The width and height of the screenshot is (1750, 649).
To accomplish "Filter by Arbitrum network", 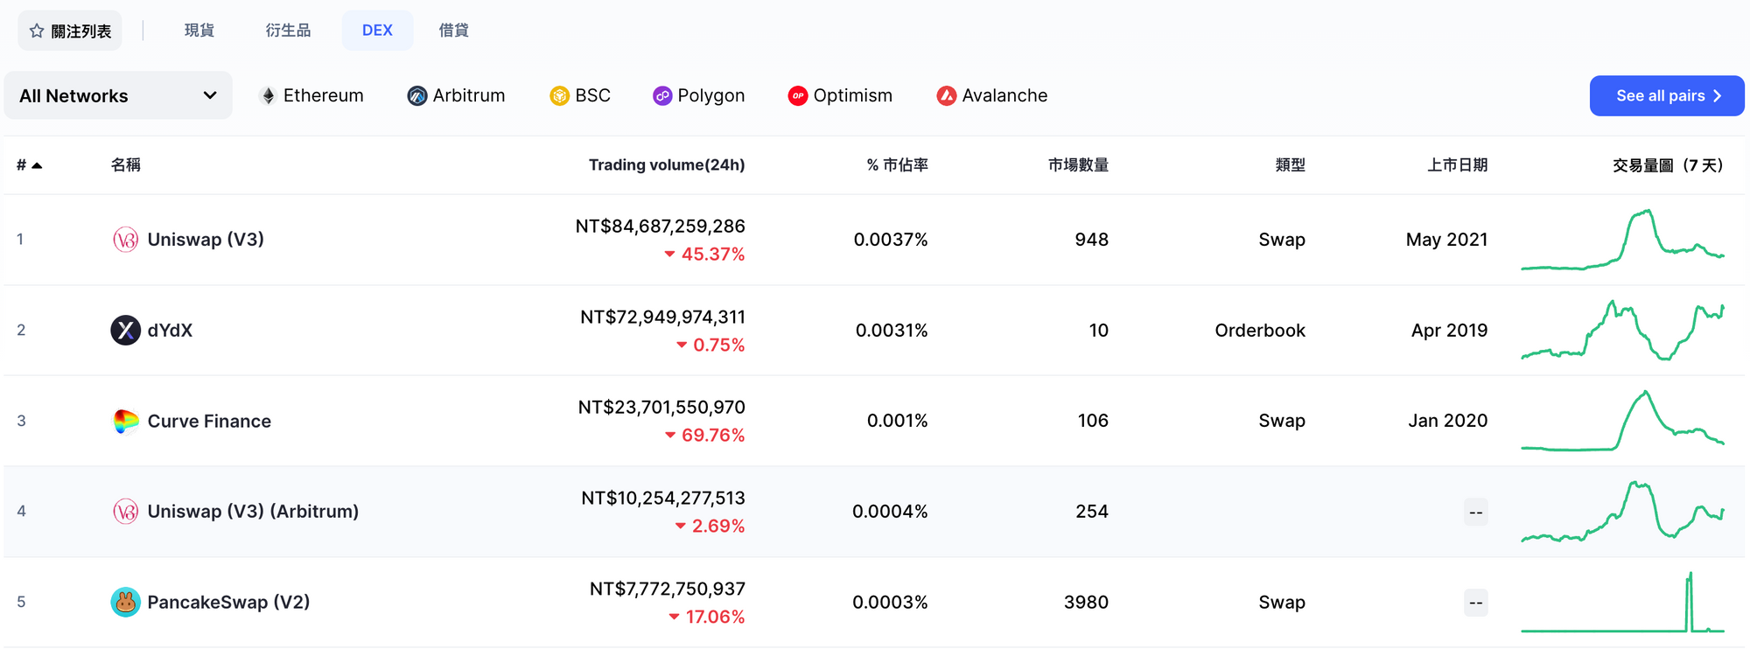I will tap(456, 96).
